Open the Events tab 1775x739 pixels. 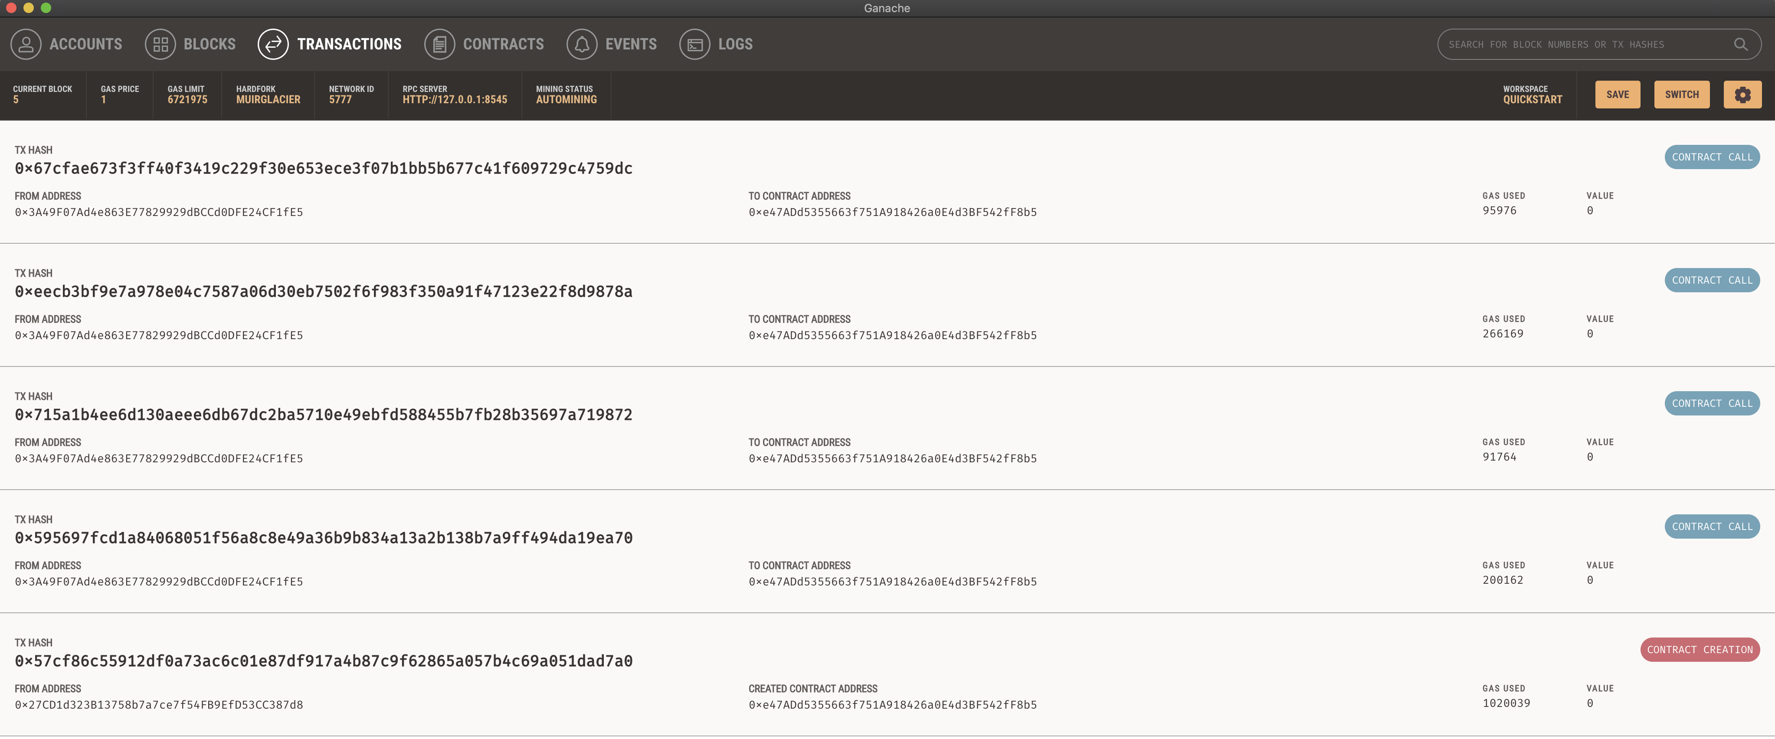point(630,44)
